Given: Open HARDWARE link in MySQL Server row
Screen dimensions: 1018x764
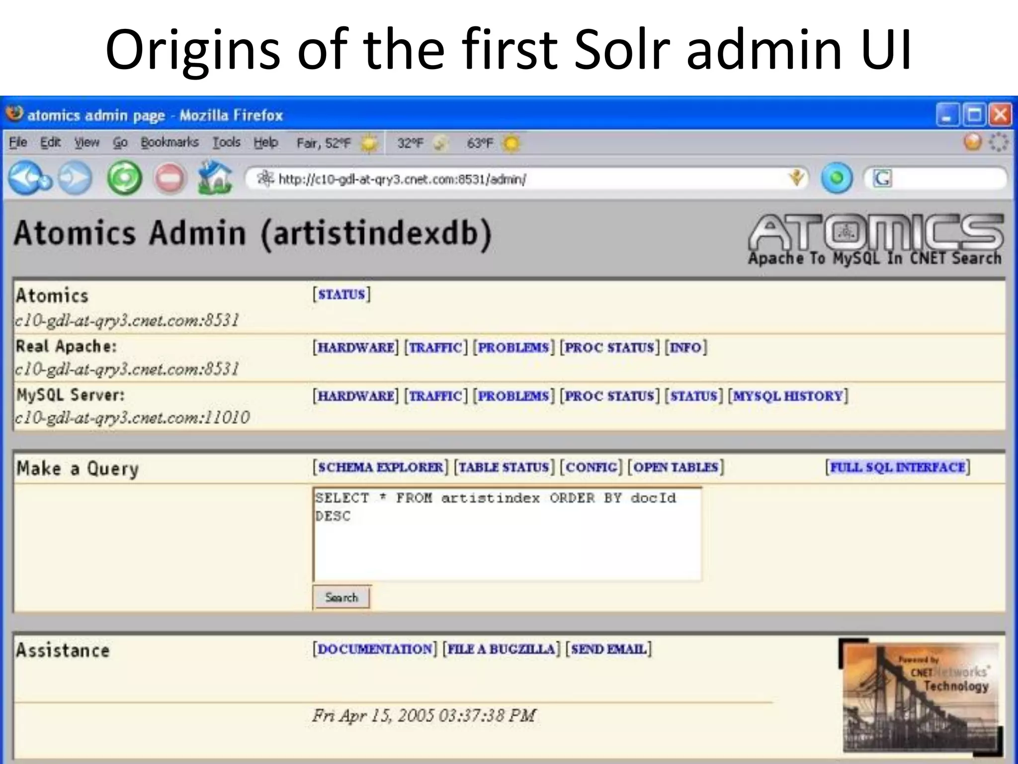Looking at the screenshot, I should click(355, 396).
